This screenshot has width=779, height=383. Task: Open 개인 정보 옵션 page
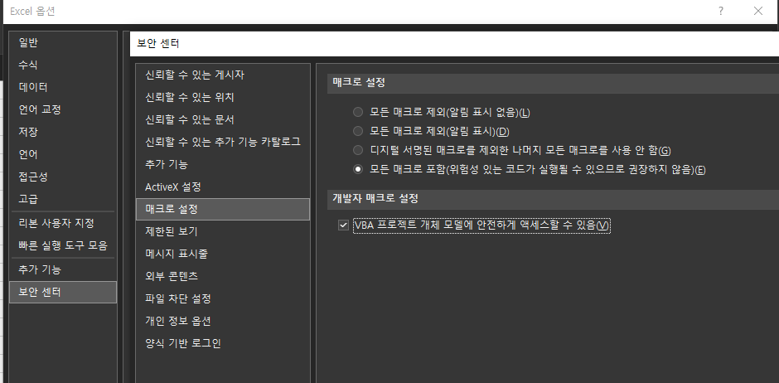223,321
